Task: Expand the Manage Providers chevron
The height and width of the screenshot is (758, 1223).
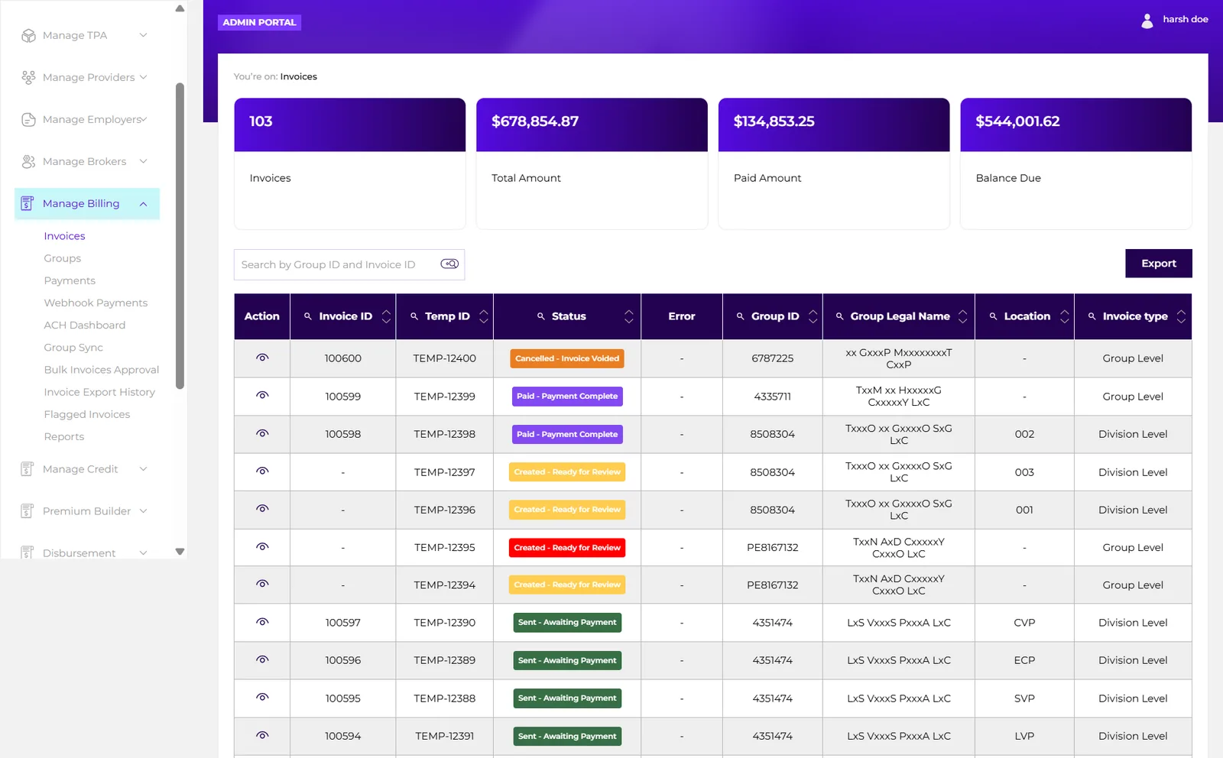Action: click(x=143, y=77)
